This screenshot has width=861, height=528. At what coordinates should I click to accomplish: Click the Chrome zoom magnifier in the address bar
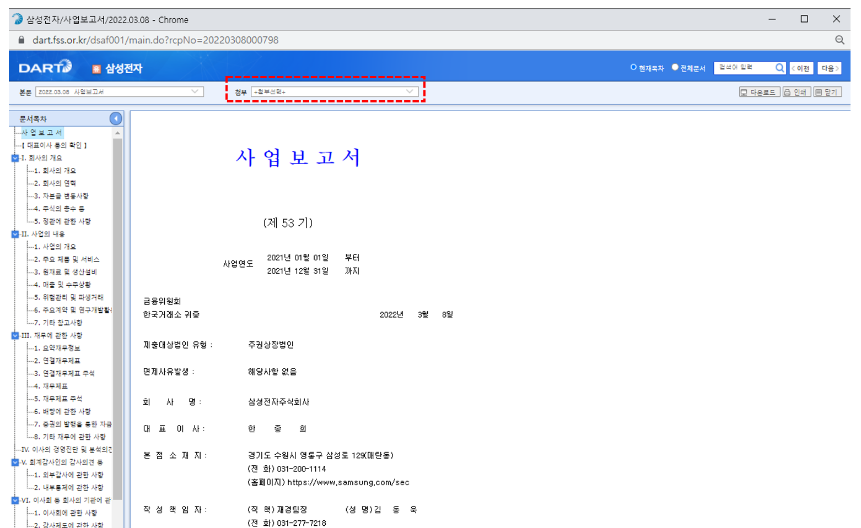(840, 40)
